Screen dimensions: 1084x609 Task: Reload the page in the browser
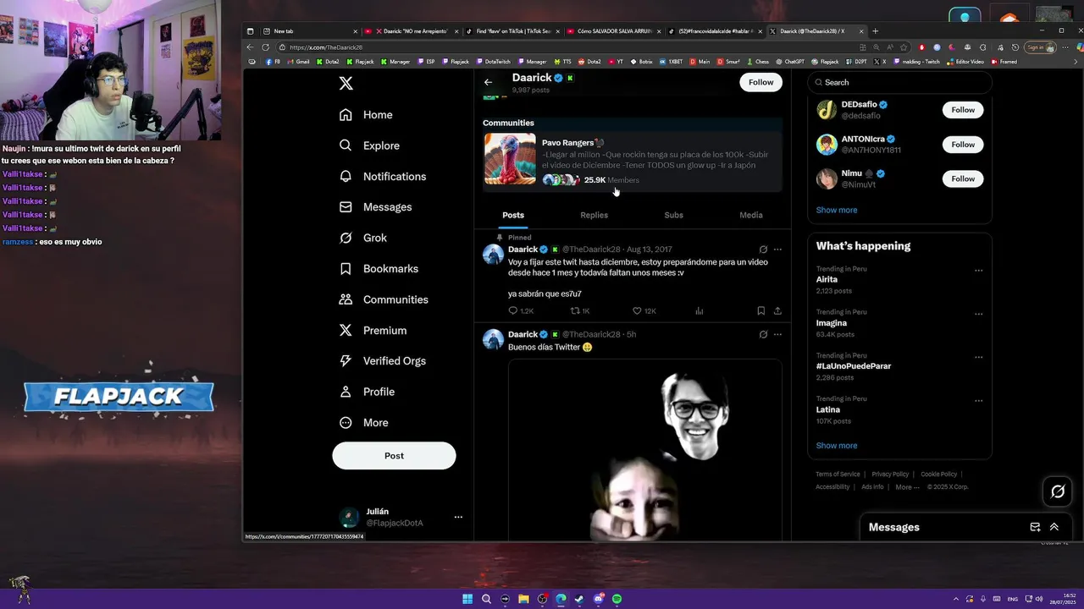(x=265, y=47)
